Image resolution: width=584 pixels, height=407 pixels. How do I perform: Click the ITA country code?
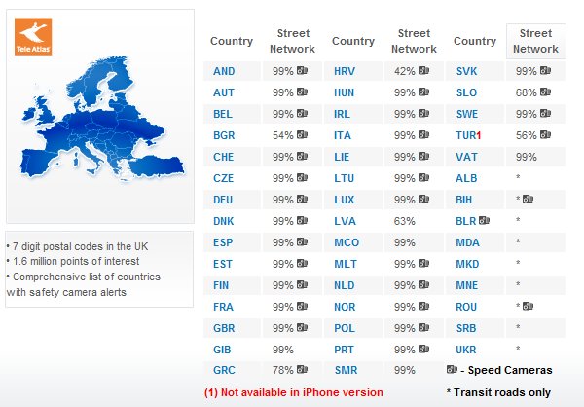coord(344,135)
